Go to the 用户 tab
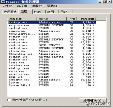Viewport: 113px width, 108px height. [x=66, y=12]
